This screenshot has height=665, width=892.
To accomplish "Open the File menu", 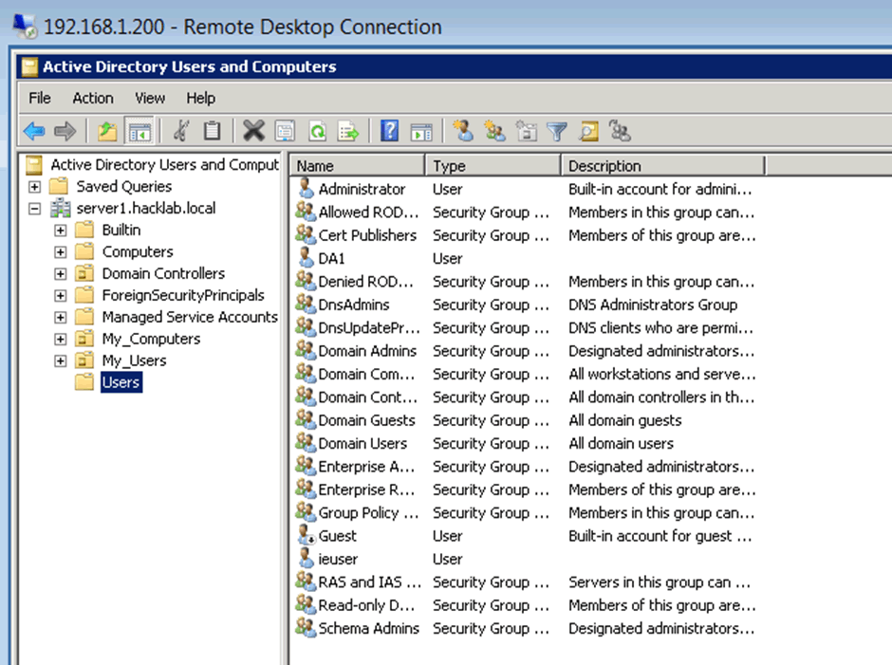I will pos(40,99).
